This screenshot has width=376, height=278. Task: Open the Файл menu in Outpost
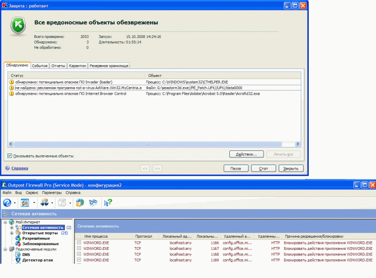7,193
